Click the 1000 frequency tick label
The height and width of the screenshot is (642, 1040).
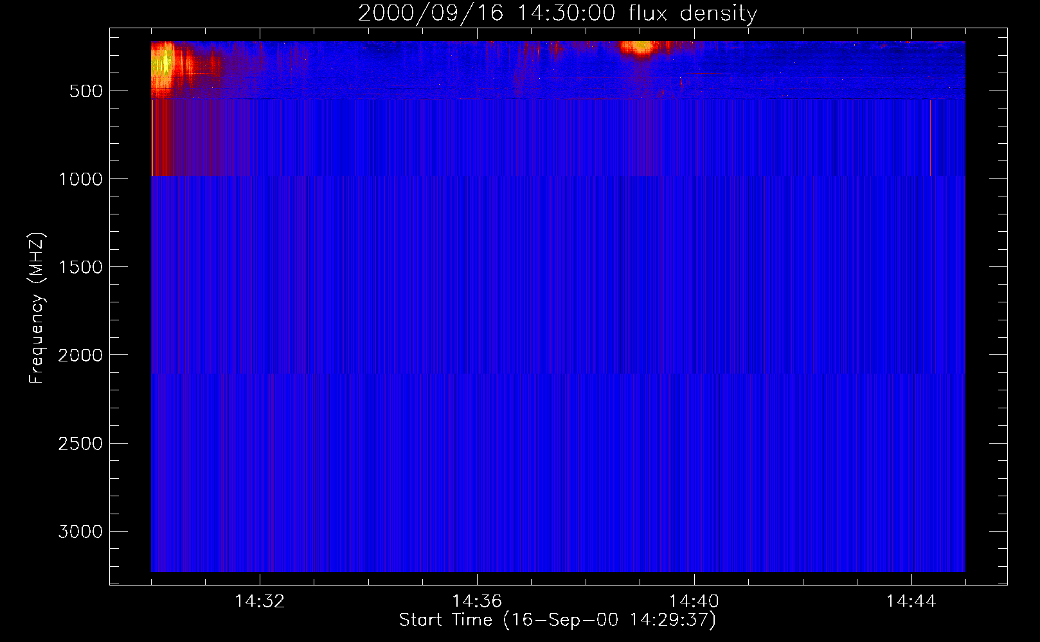point(80,179)
